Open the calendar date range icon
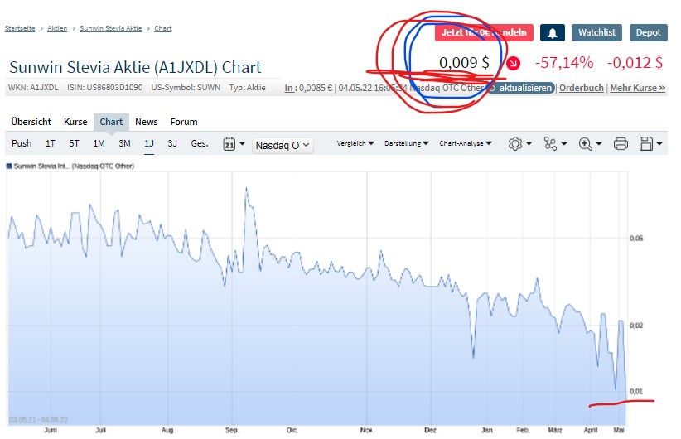The width and height of the screenshot is (681, 439). click(229, 144)
